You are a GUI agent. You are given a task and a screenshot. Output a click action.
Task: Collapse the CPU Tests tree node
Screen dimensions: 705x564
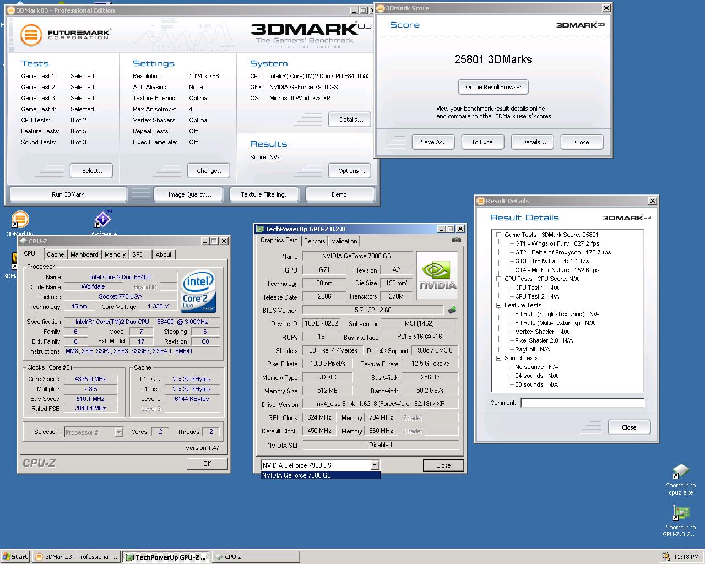tap(498, 279)
